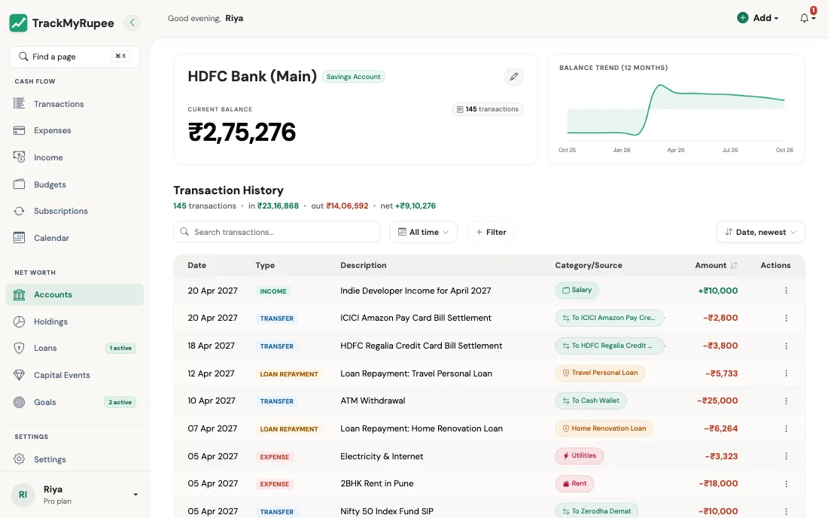The width and height of the screenshot is (828, 518).
Task: Click the Accounts bank building icon
Action: [x=19, y=294]
